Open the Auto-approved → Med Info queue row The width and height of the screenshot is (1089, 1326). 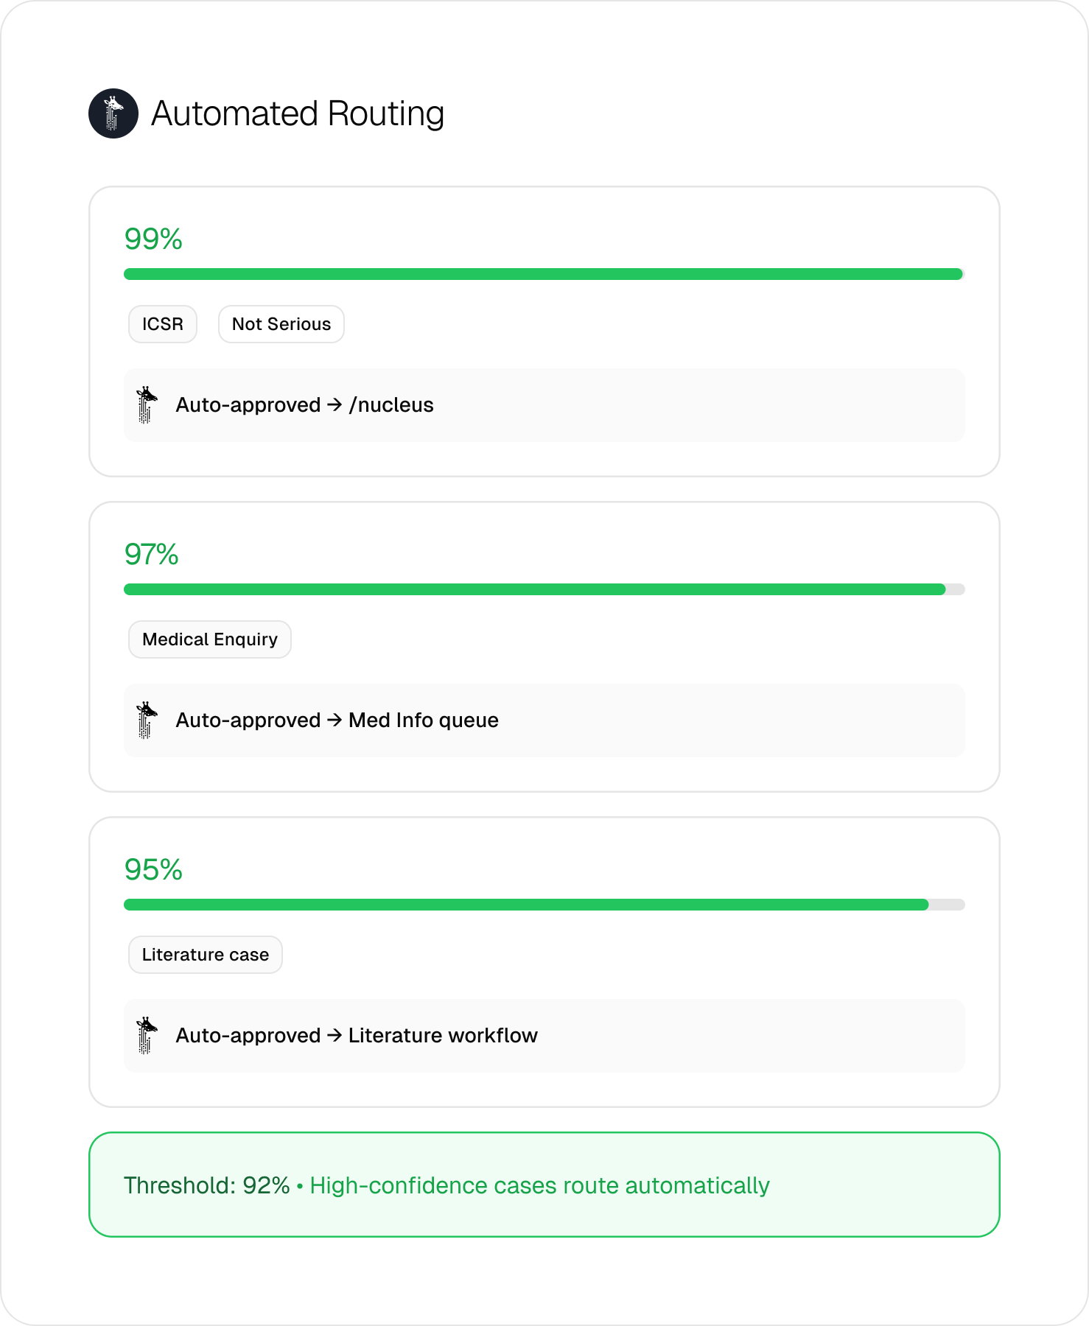[x=544, y=720]
